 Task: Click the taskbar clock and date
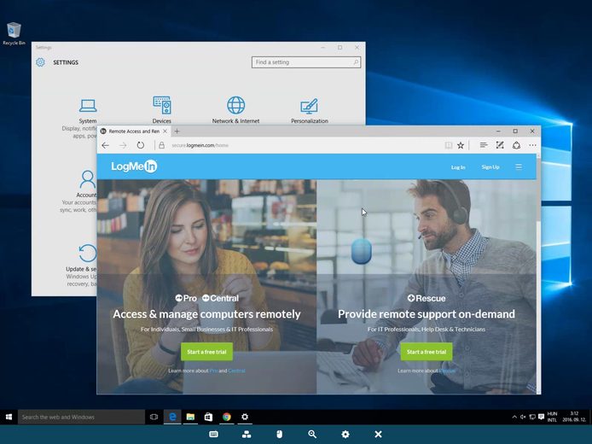coord(574,417)
